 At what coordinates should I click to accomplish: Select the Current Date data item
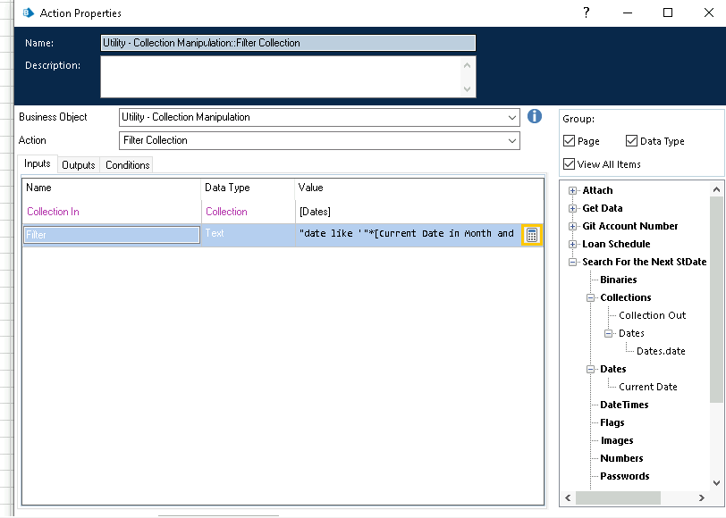(647, 387)
